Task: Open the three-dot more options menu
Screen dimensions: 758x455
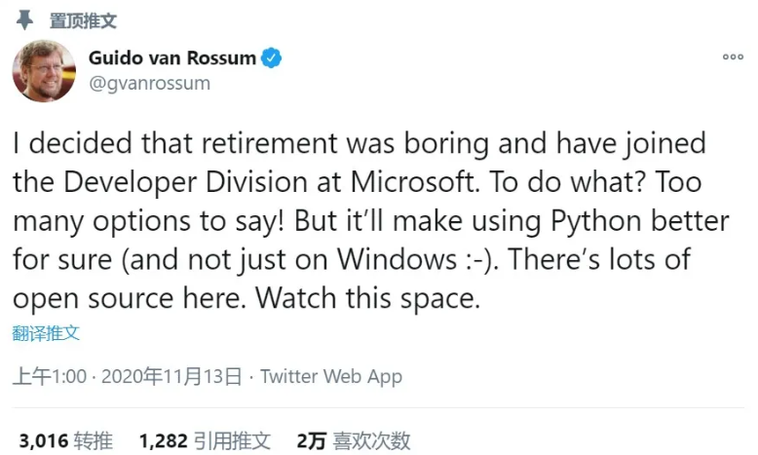Action: [733, 57]
